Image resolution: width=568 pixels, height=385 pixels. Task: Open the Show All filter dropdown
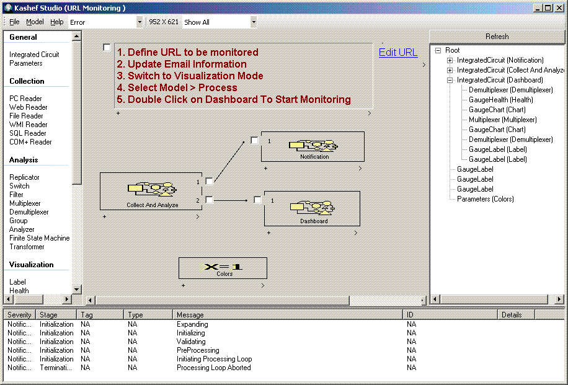[x=253, y=22]
